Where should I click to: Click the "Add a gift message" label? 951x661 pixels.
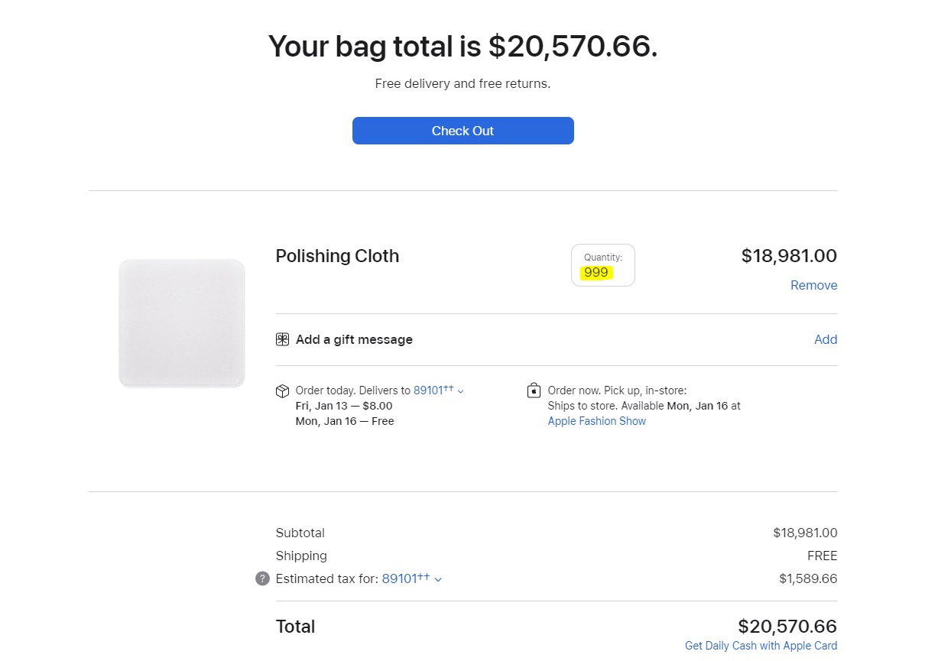coord(354,339)
